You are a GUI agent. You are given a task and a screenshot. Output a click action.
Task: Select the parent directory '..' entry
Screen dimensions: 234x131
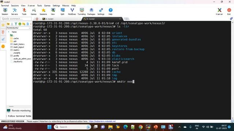click(x=12, y=35)
